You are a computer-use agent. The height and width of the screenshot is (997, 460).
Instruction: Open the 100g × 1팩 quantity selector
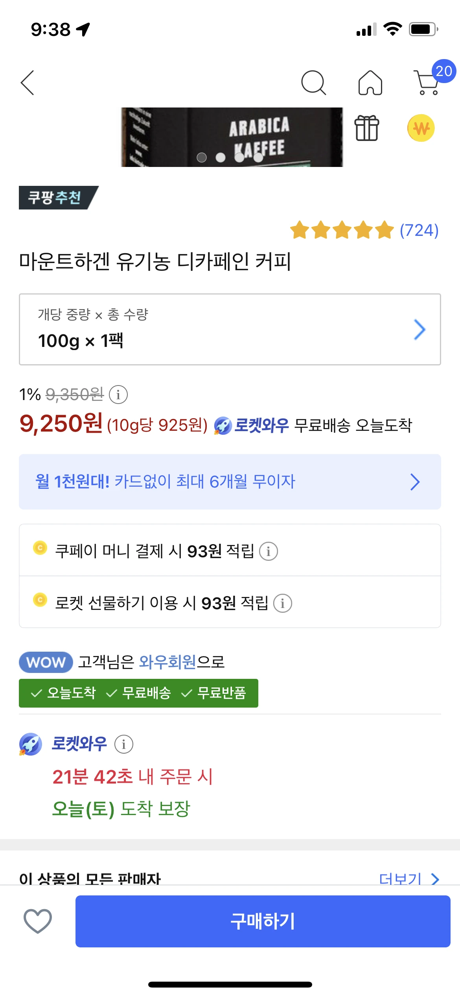pyautogui.click(x=230, y=329)
